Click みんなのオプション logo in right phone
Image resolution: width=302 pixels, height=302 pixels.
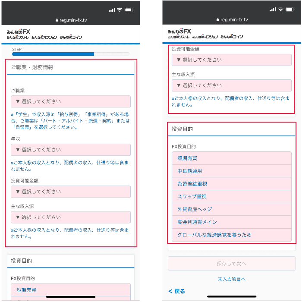[x=205, y=37]
